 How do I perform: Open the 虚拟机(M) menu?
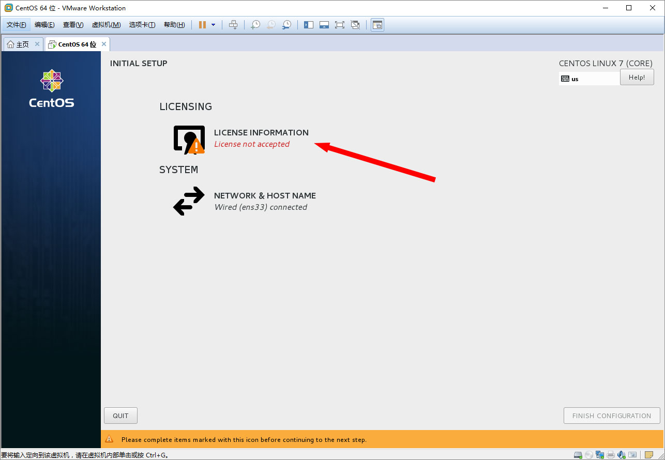coord(106,25)
